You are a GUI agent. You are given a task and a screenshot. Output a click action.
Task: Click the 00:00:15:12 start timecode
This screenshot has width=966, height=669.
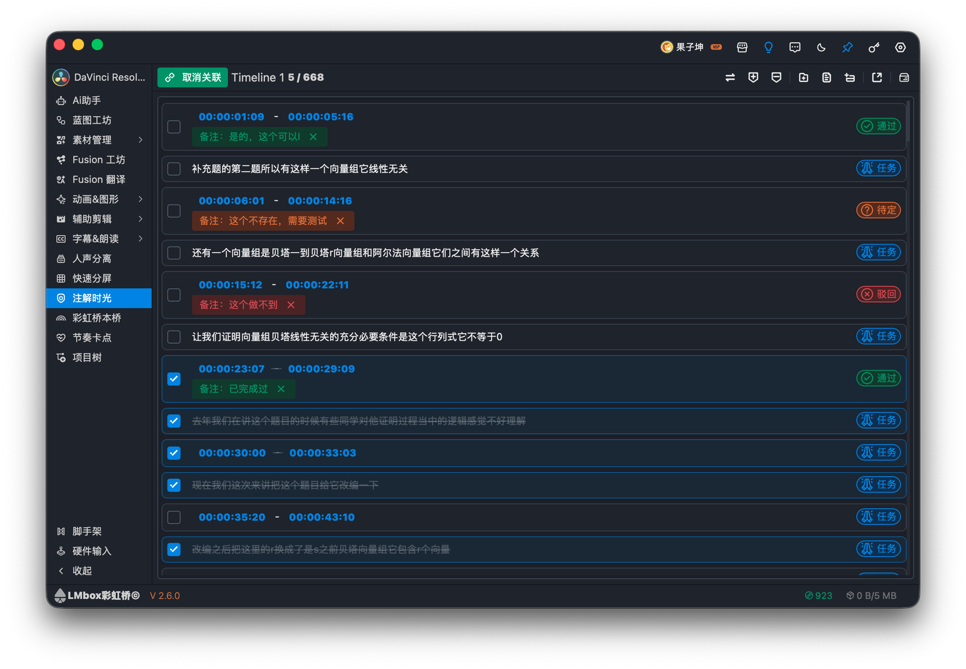[231, 285]
